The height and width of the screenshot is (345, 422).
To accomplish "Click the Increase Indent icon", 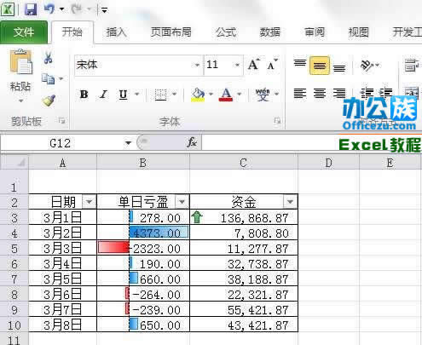I will click(x=386, y=92).
